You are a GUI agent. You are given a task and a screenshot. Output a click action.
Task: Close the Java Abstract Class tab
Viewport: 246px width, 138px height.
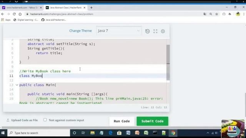point(85,8)
